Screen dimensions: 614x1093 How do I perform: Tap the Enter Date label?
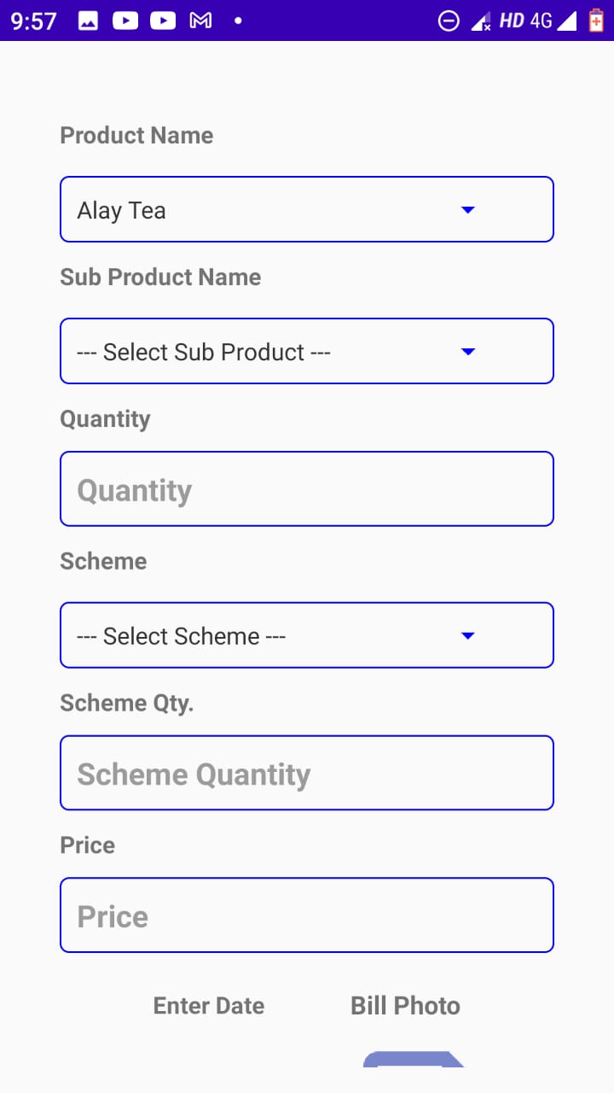coord(209,1006)
